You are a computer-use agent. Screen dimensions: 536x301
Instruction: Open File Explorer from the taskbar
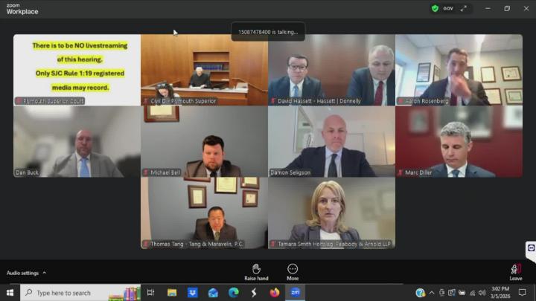[x=172, y=293]
